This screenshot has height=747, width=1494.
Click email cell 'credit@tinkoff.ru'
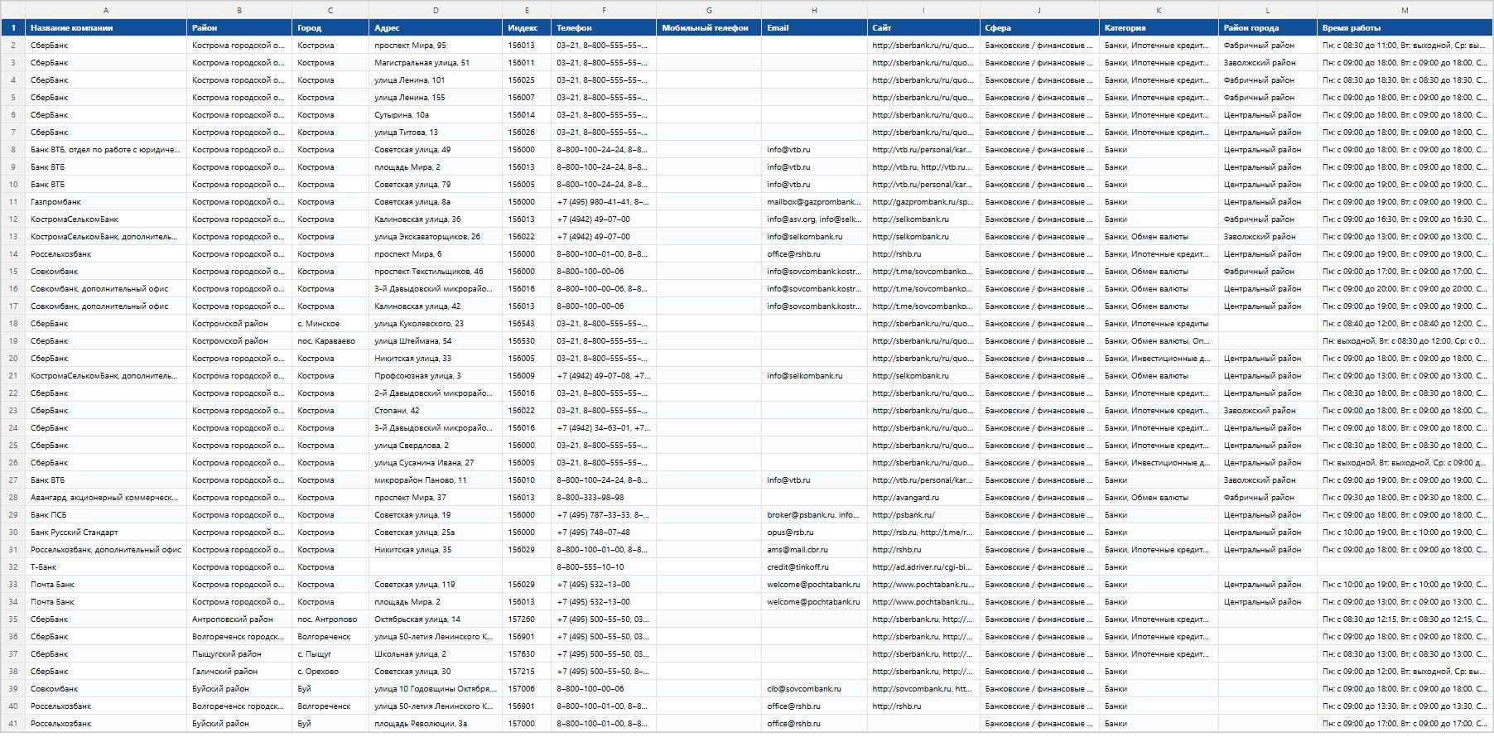[814, 567]
